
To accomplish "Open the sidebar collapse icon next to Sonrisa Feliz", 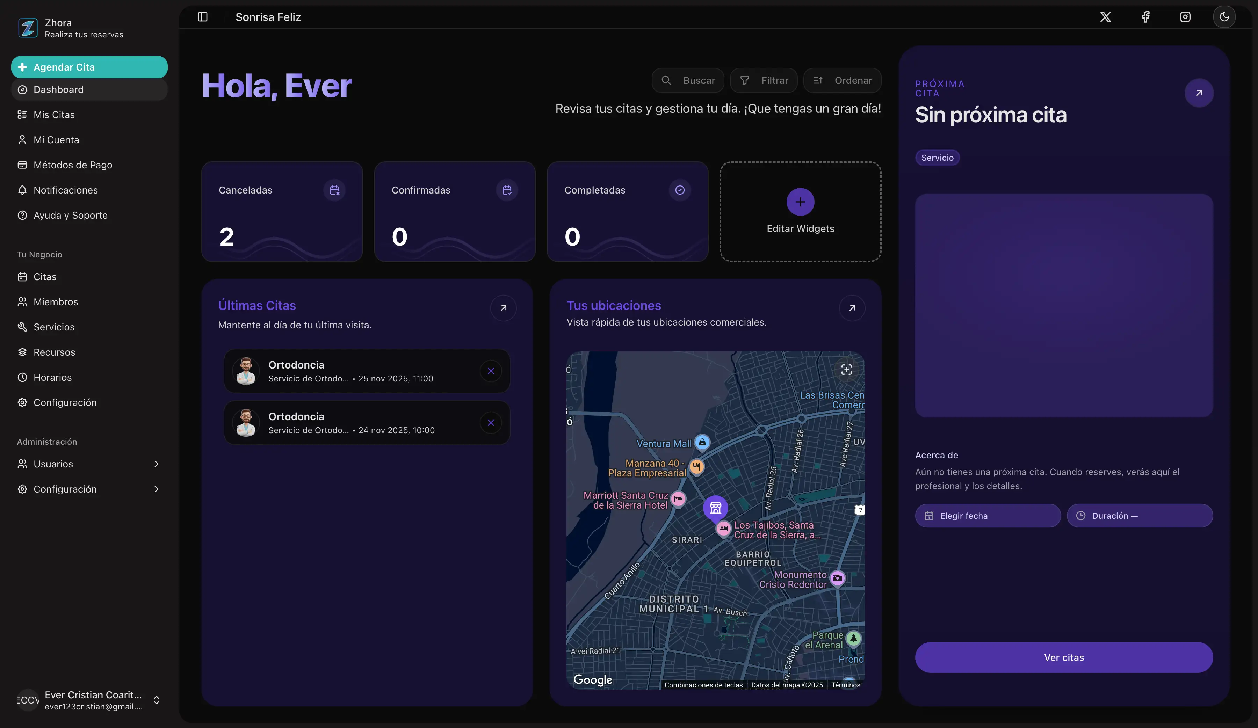I will [203, 16].
